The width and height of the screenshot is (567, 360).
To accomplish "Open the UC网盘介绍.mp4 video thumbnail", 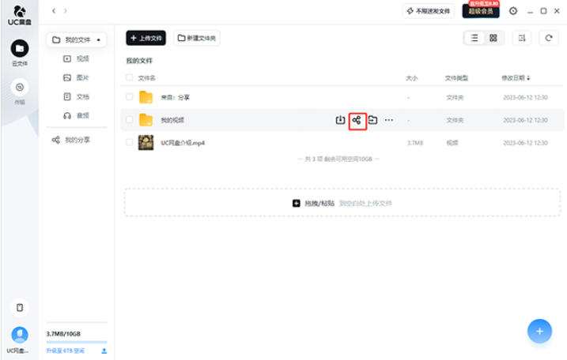I will pyautogui.click(x=146, y=143).
